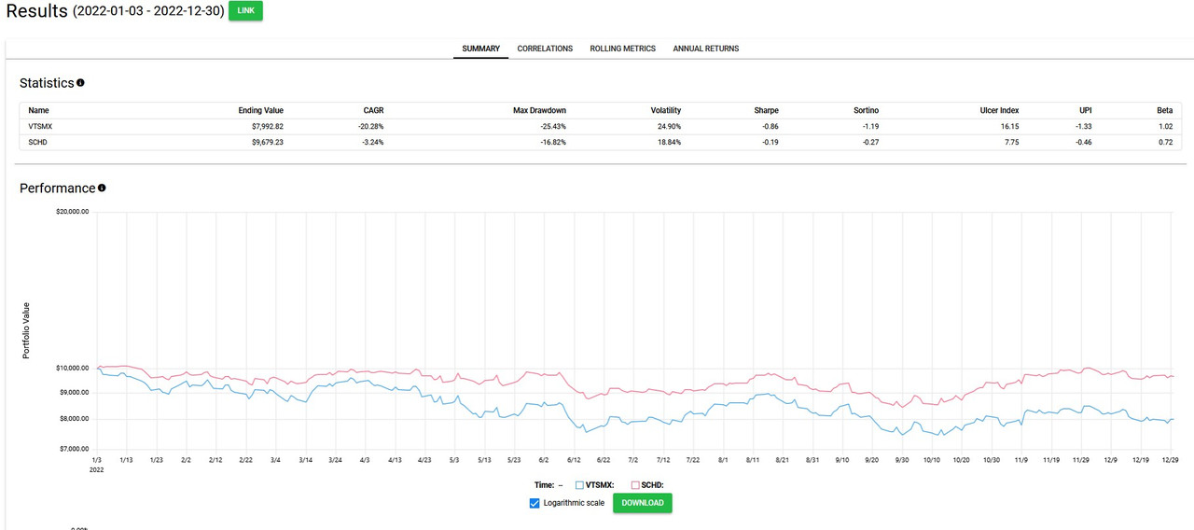Select the Name column header
Screen dimensions: 1194x530
pyautogui.click(x=38, y=110)
